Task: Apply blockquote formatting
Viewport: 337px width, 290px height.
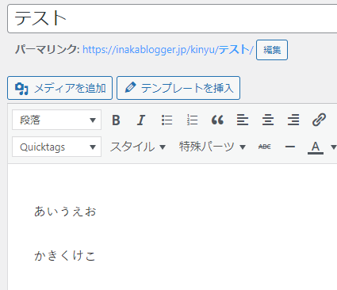Action: click(x=217, y=120)
